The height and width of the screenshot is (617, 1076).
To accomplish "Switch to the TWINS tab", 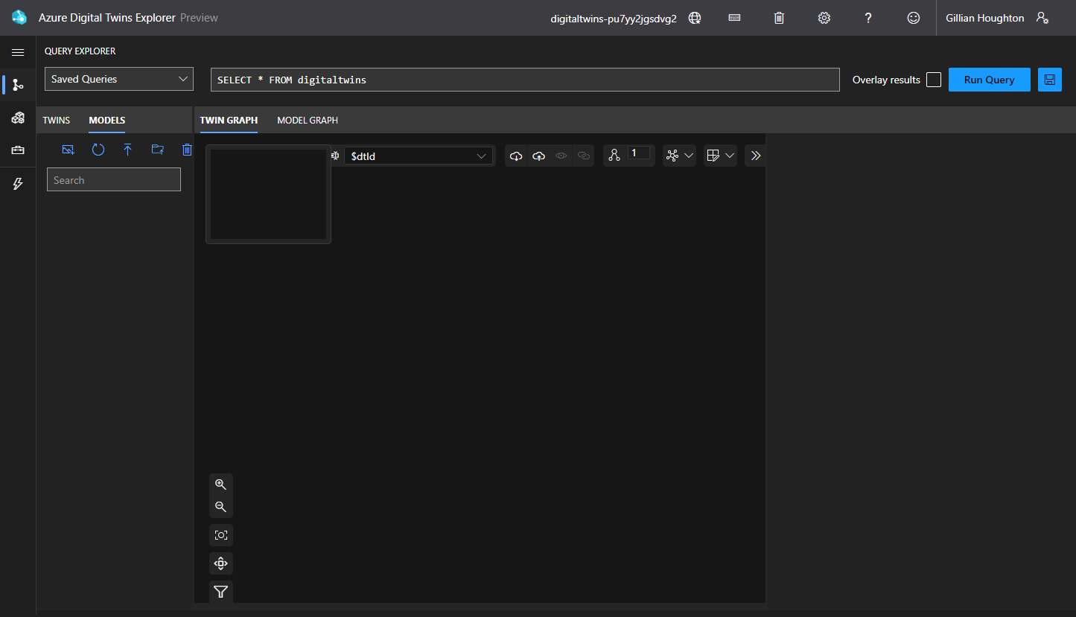I will [x=57, y=120].
